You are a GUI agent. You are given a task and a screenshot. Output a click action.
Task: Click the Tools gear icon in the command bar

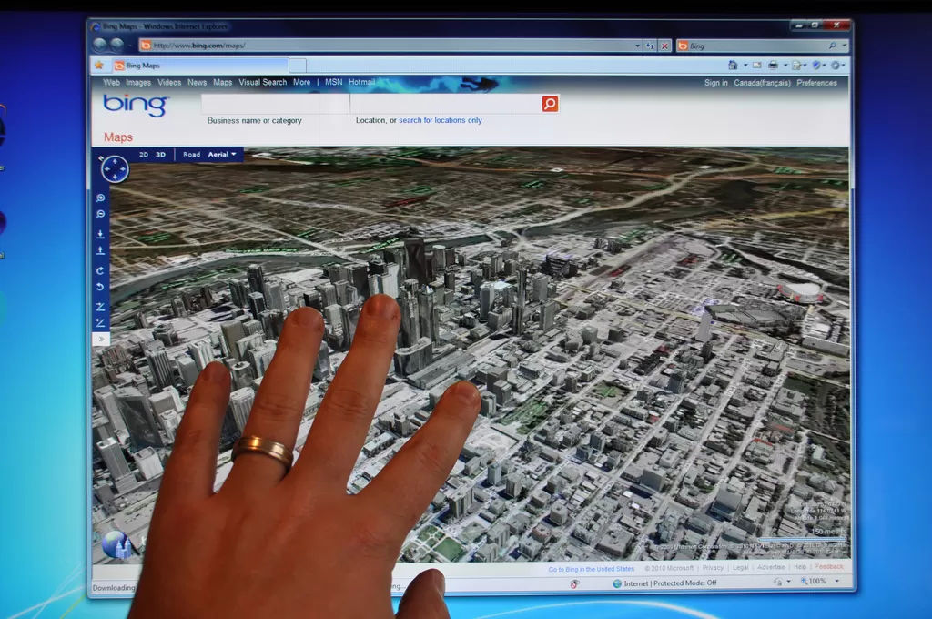click(x=836, y=65)
